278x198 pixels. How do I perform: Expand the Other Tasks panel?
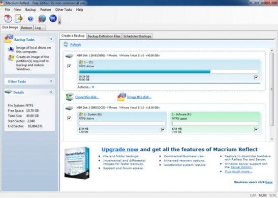coord(51,81)
